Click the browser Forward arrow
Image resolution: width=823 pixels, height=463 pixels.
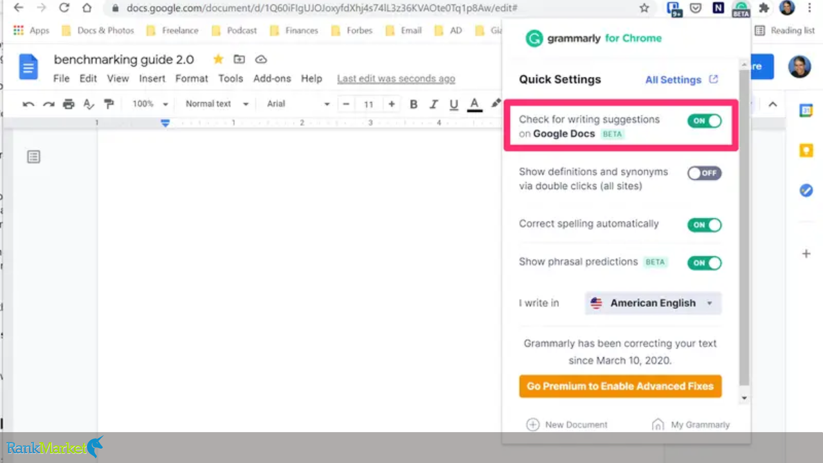(x=41, y=8)
